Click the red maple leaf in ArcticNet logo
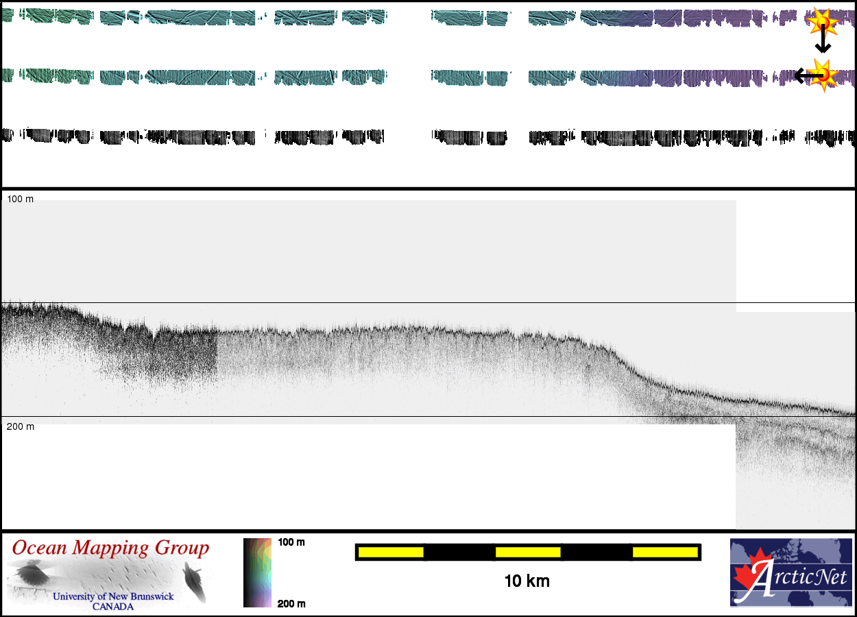Viewport: 857px width, 617px height. click(749, 574)
